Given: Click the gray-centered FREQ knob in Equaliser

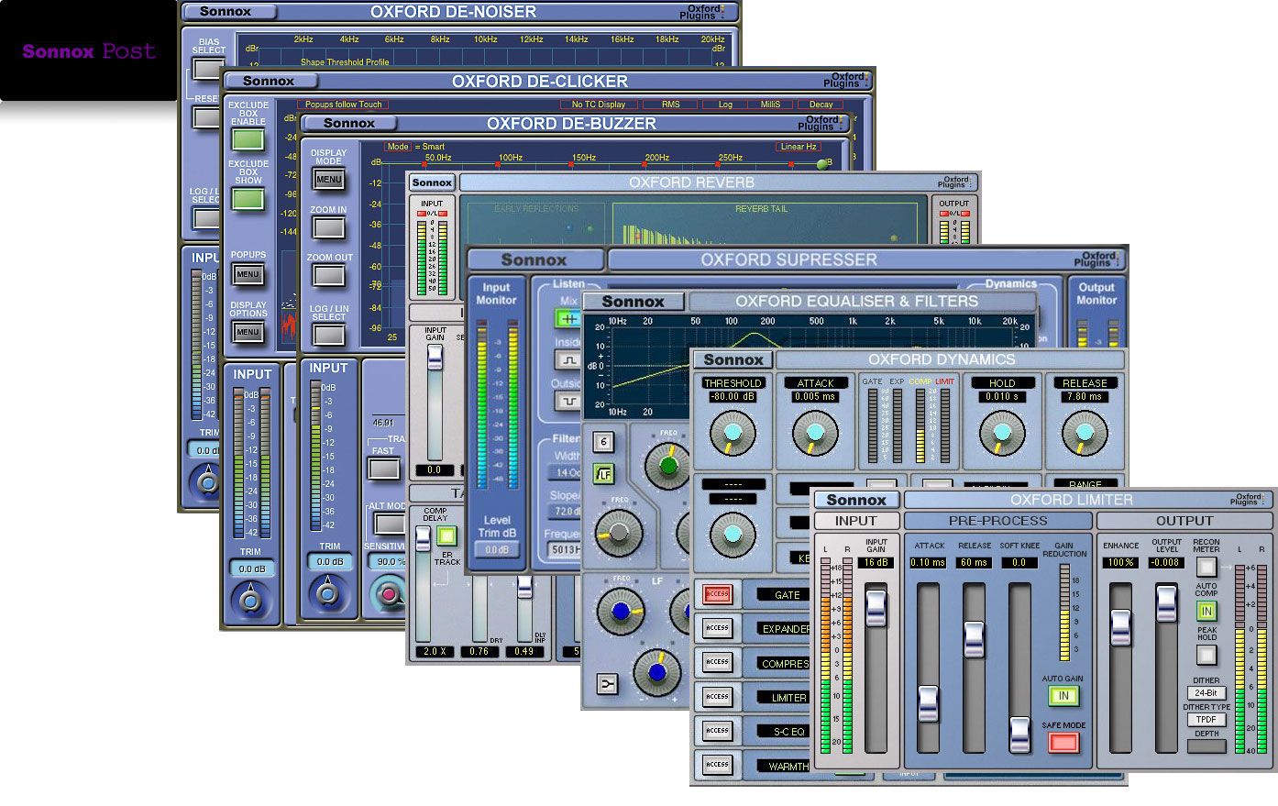Looking at the screenshot, I should tap(619, 534).
